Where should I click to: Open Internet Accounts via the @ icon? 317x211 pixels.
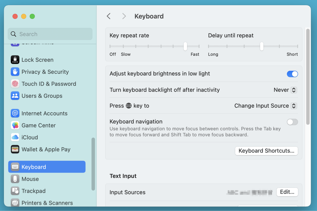point(15,113)
